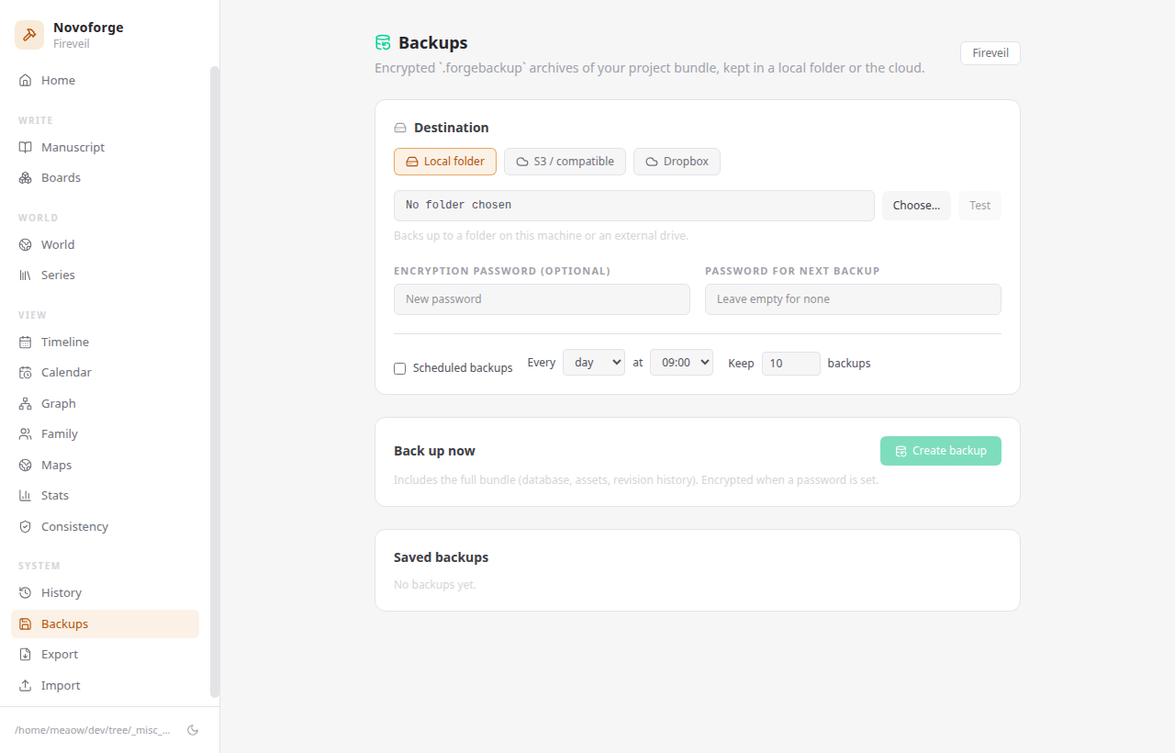Click the Graph network icon

[x=26, y=404]
